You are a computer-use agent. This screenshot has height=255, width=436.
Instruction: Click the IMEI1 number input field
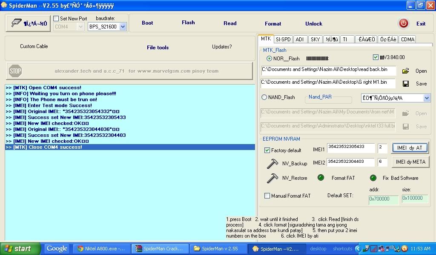pos(351,148)
